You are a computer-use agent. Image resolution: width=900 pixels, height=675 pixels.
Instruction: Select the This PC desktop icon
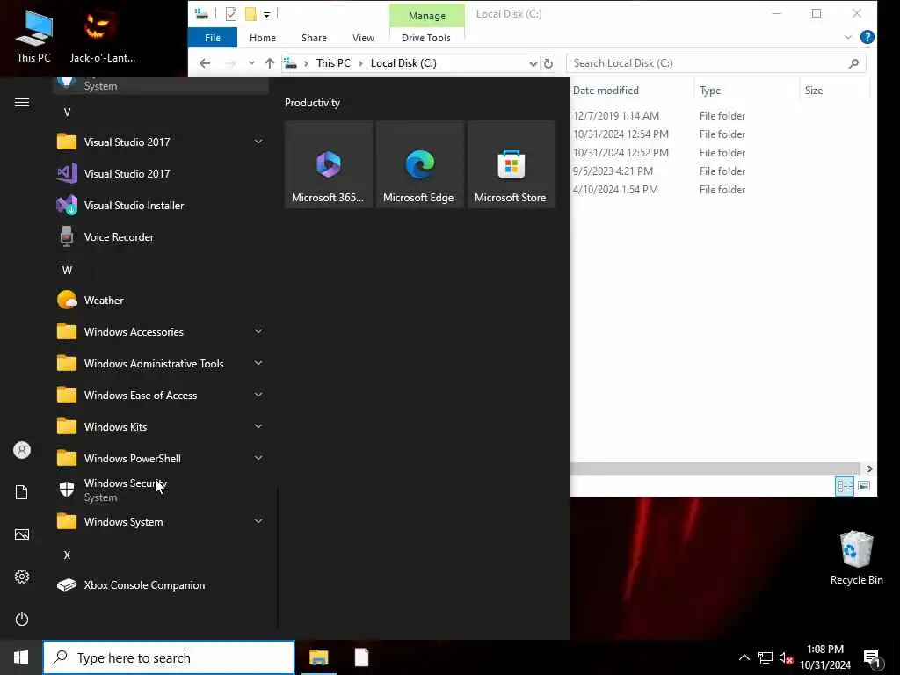pos(34,35)
